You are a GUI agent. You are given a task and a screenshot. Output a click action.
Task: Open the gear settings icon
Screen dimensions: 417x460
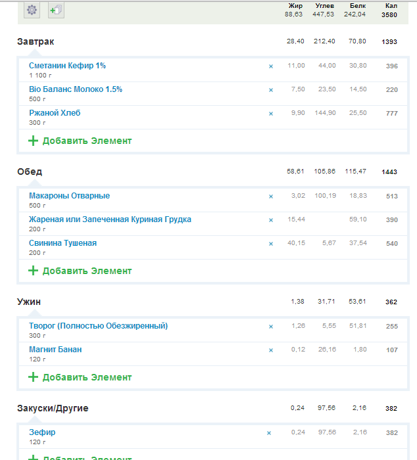click(32, 10)
